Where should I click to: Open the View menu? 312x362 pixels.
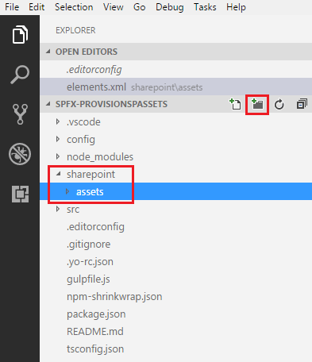click(114, 7)
